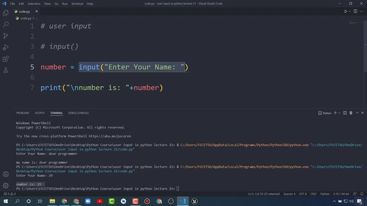Image resolution: width=367 pixels, height=206 pixels.
Task: Split the terminal pane
Action: click(x=345, y=113)
